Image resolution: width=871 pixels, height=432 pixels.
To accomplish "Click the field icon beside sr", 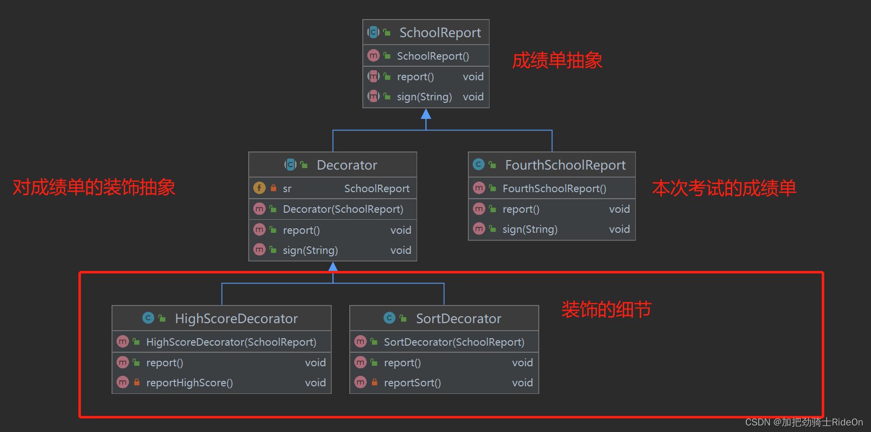I will pyautogui.click(x=259, y=188).
